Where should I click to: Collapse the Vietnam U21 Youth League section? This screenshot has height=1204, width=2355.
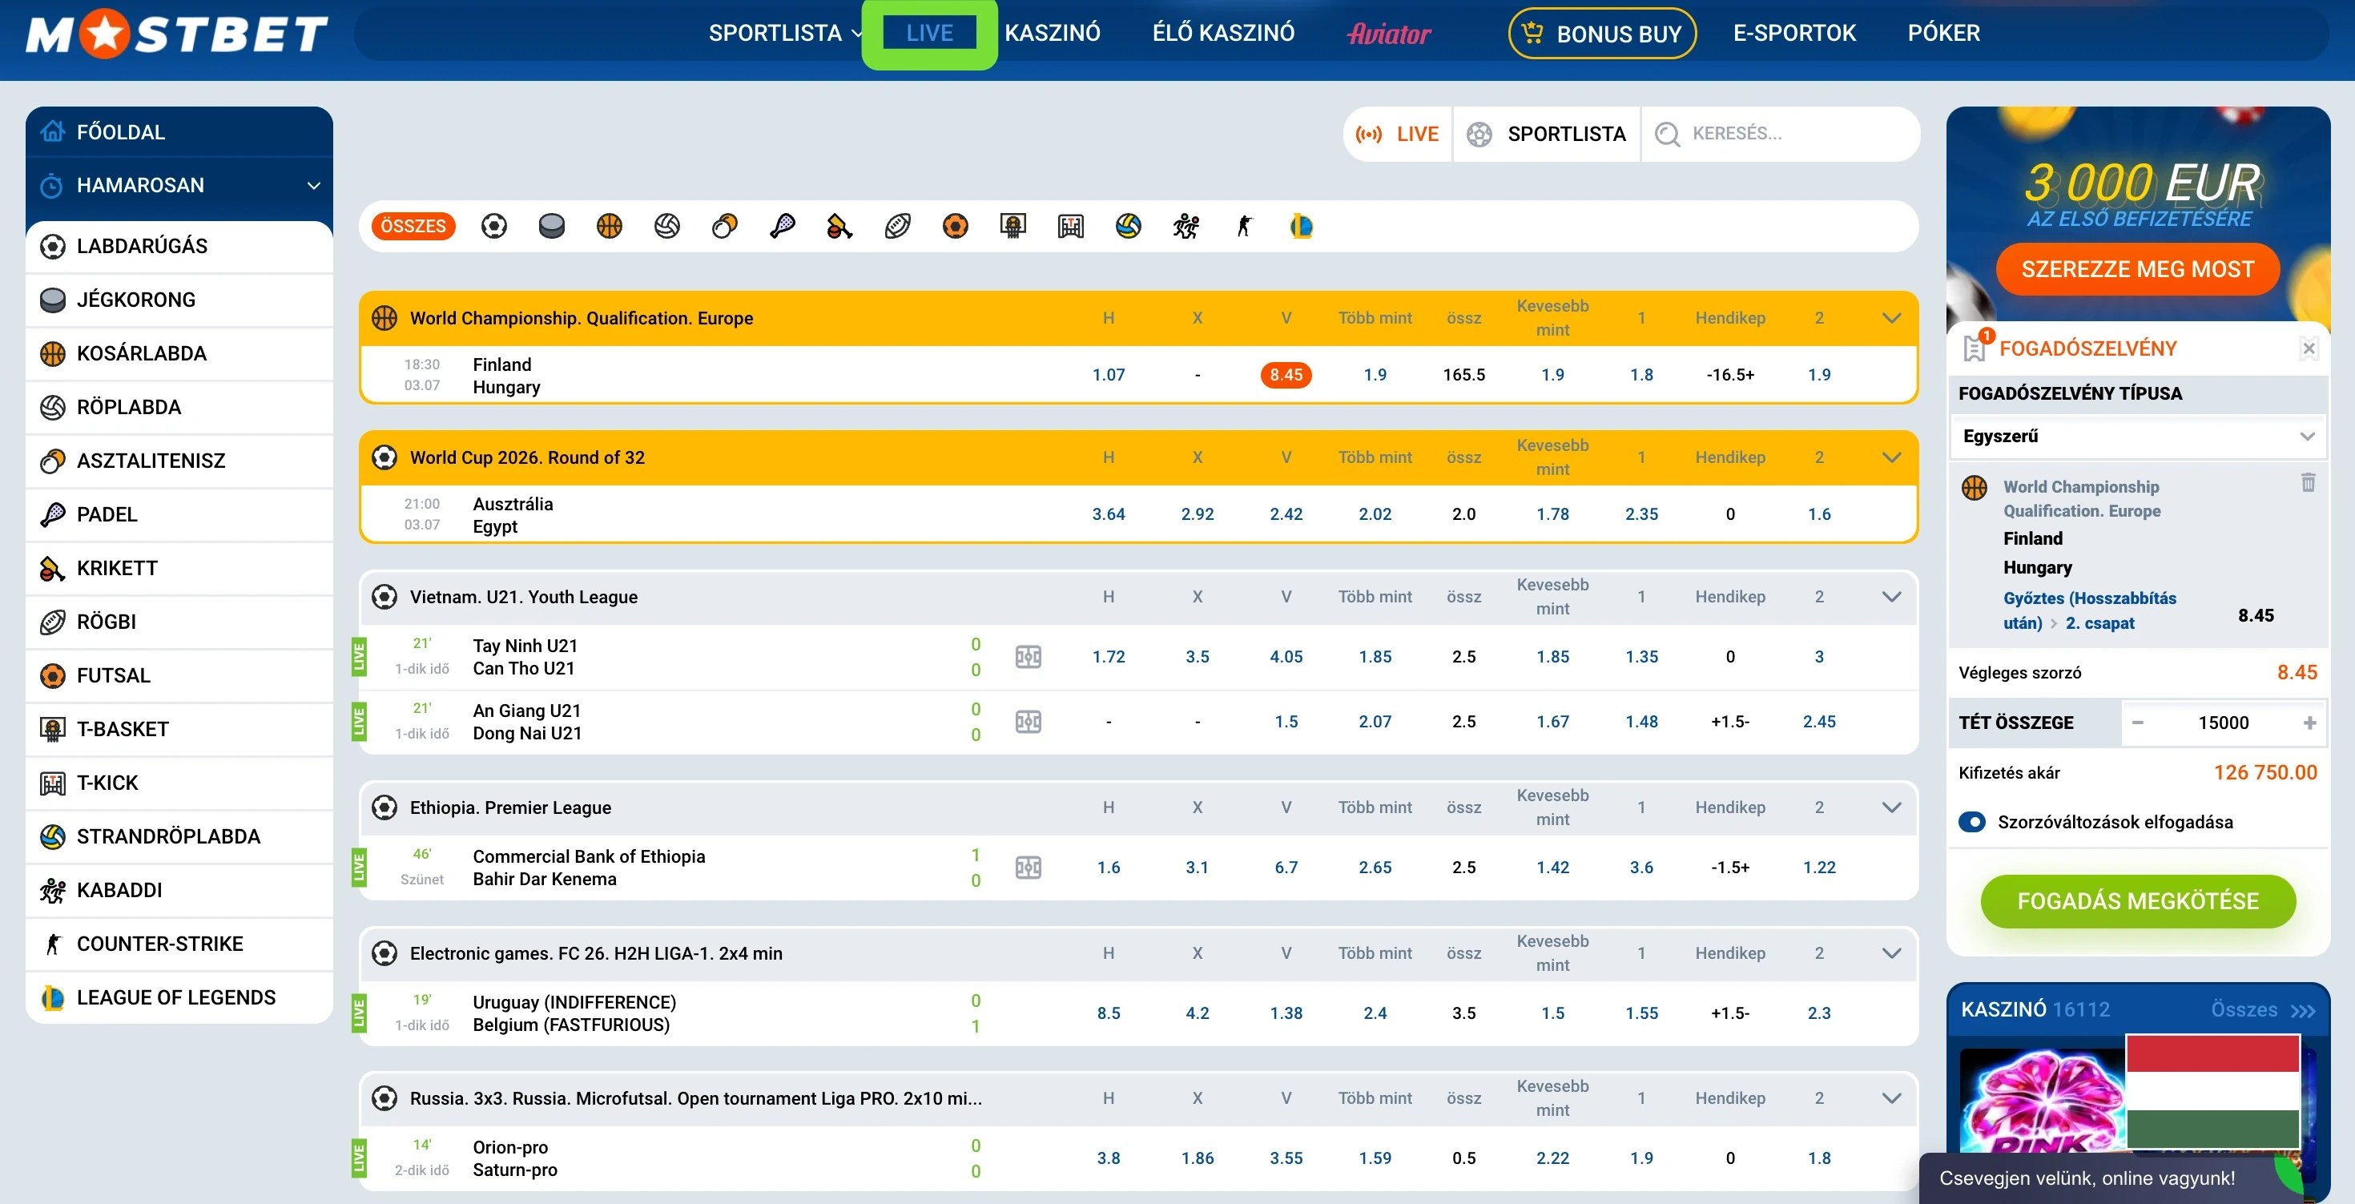coord(1891,597)
